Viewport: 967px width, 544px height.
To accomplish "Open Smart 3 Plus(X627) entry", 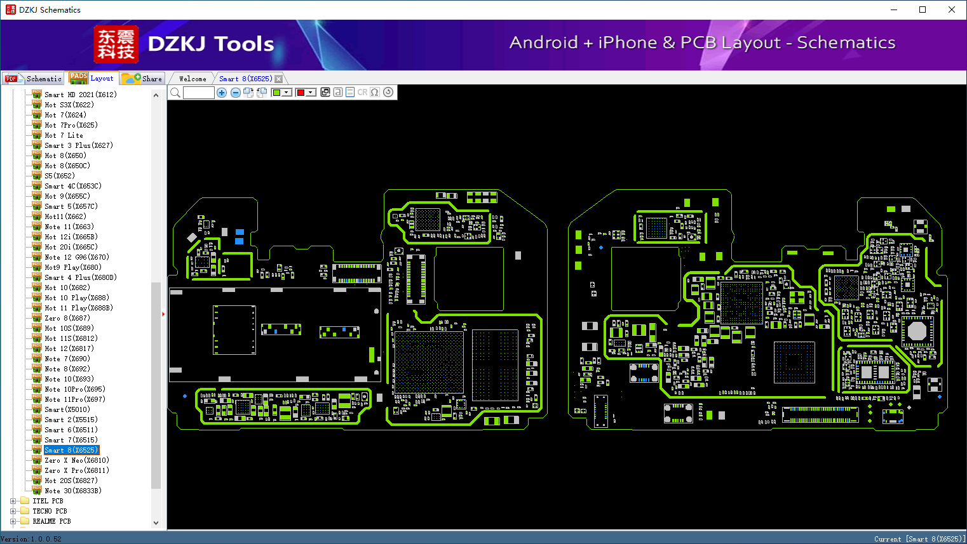I will [79, 145].
